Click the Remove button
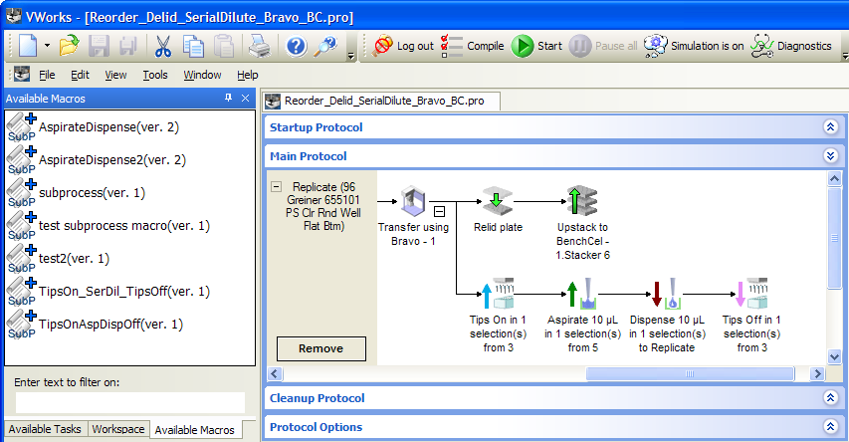849x442 pixels. 321,348
